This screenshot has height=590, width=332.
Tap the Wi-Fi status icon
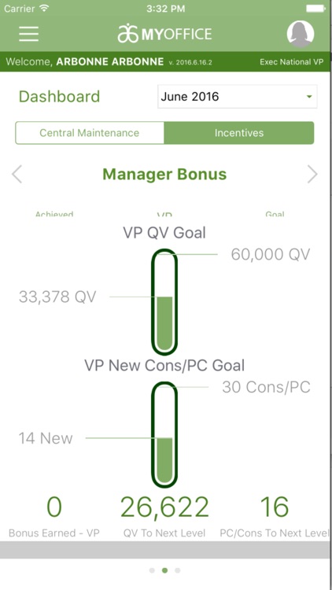44,9
